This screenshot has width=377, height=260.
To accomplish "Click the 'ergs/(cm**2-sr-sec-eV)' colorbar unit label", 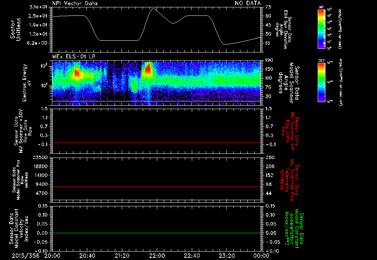I will pyautogui.click(x=341, y=82).
